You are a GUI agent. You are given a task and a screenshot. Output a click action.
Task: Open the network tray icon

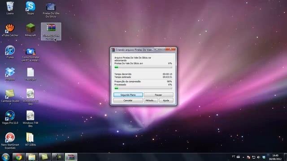[x=253, y=157]
